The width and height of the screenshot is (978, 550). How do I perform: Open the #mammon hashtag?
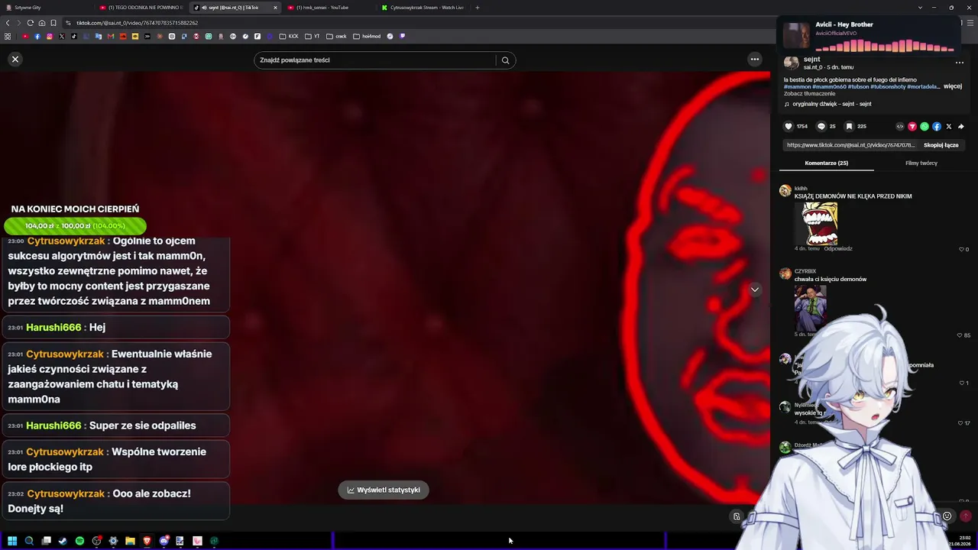[798, 87]
